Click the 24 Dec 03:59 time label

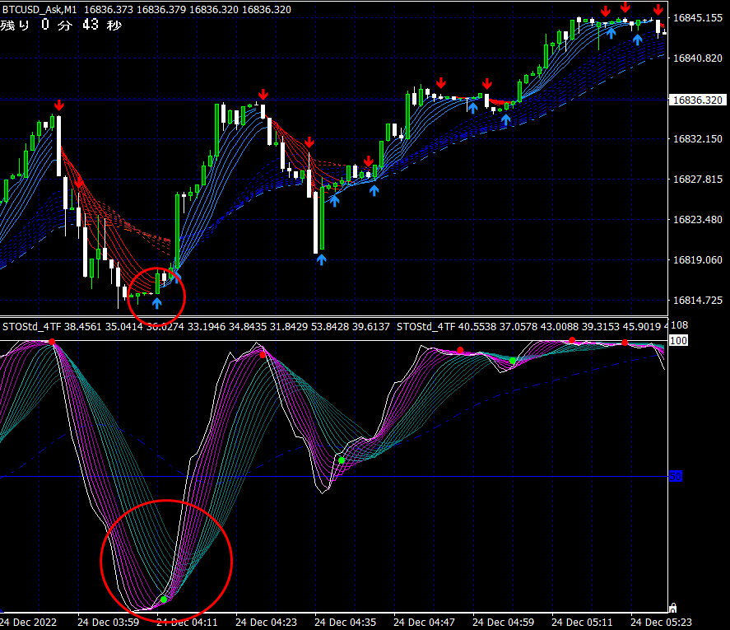click(108, 623)
